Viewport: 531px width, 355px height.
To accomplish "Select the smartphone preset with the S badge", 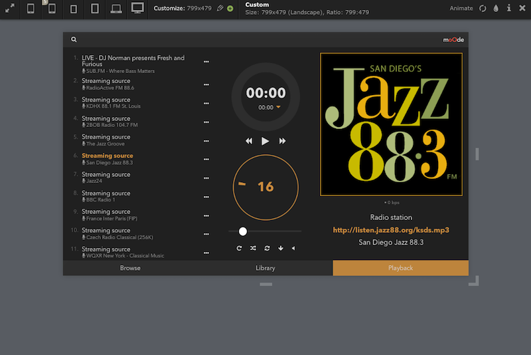I will [x=52, y=8].
